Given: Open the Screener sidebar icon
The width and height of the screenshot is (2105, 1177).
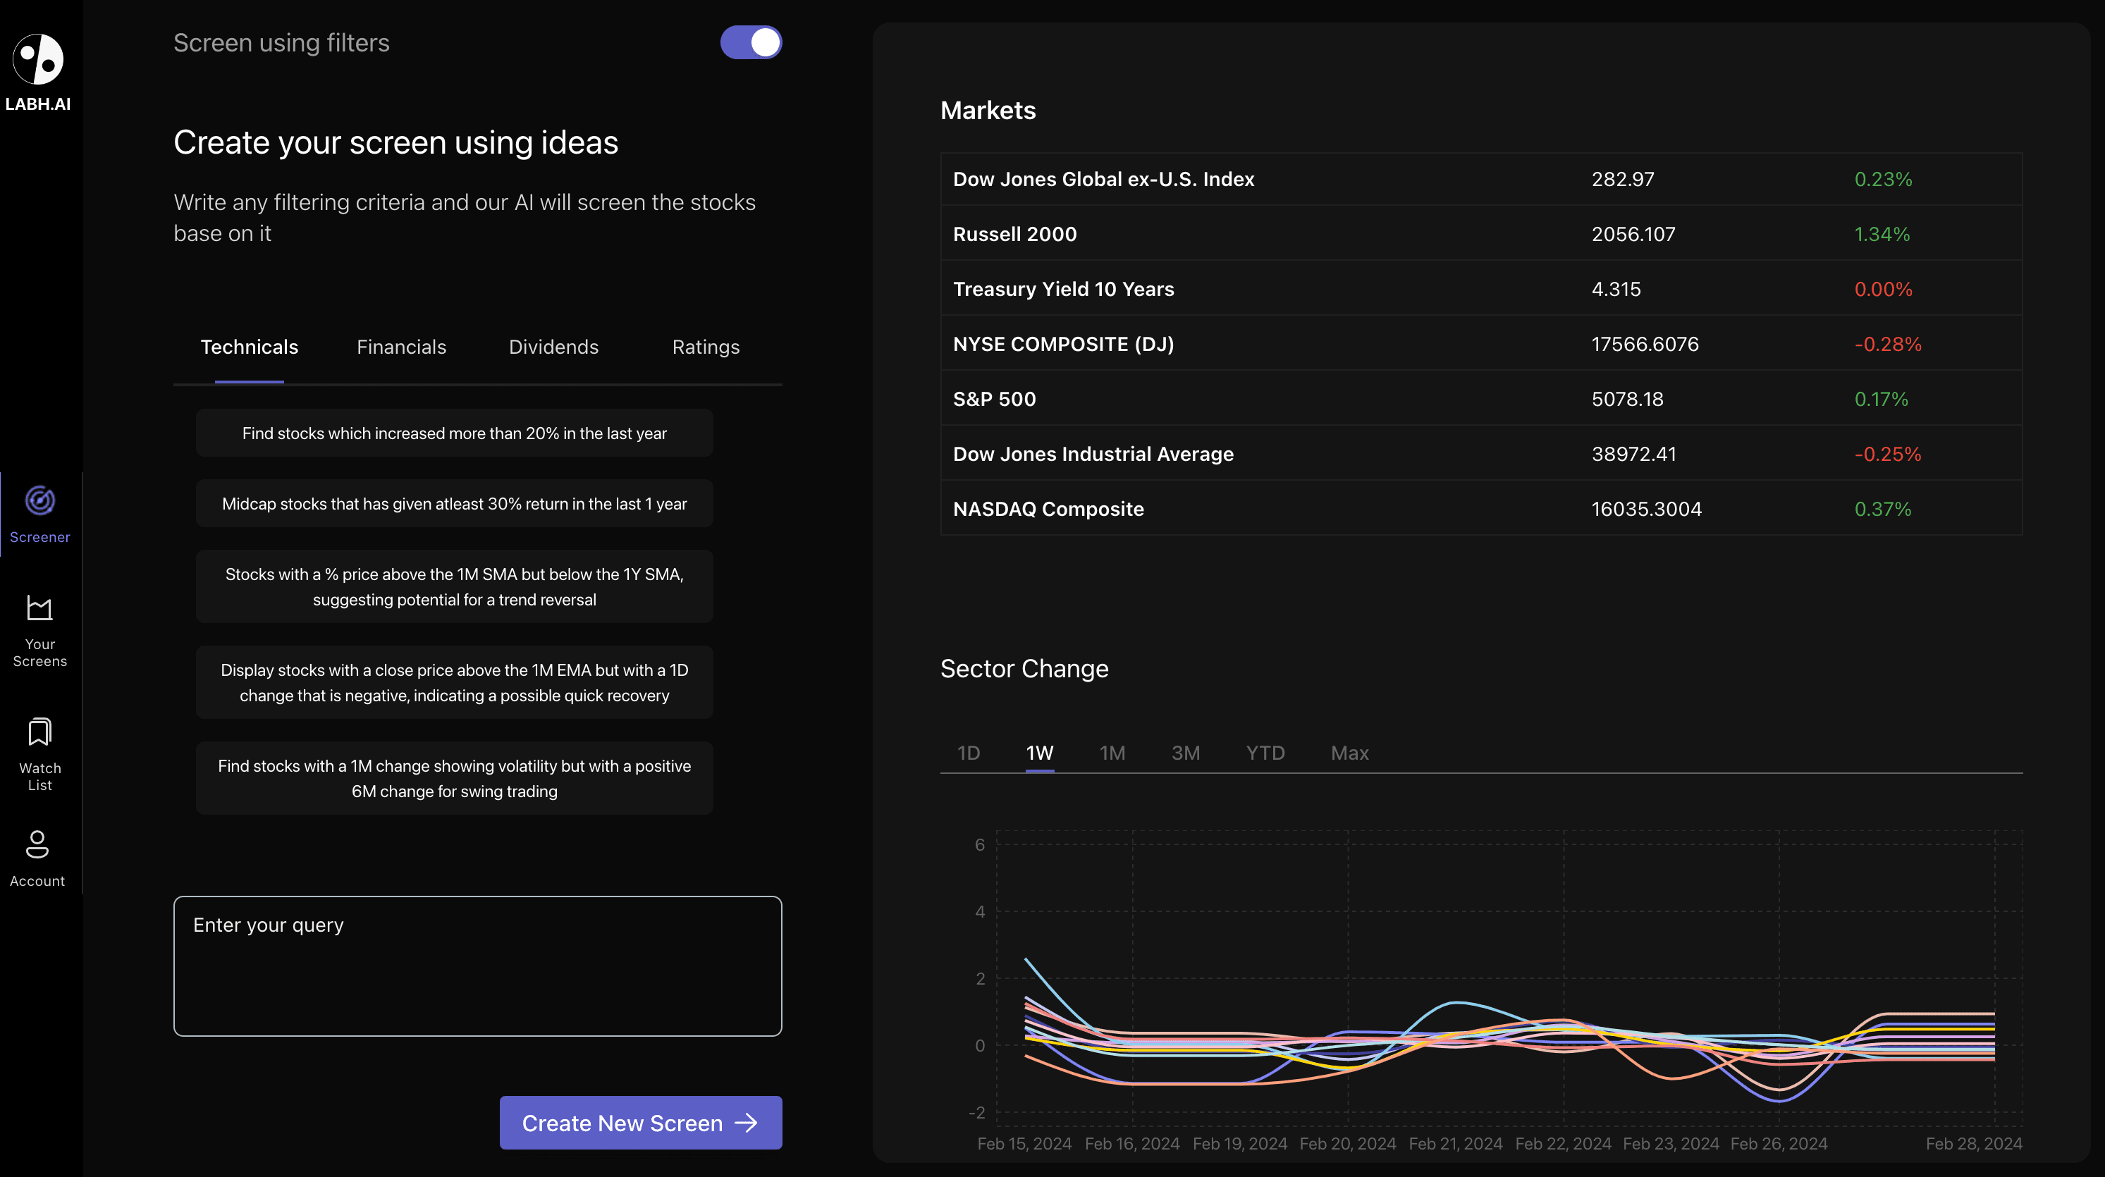Looking at the screenshot, I should [x=40, y=500].
